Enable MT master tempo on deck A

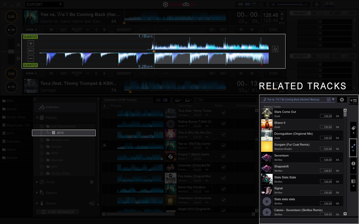213,30
